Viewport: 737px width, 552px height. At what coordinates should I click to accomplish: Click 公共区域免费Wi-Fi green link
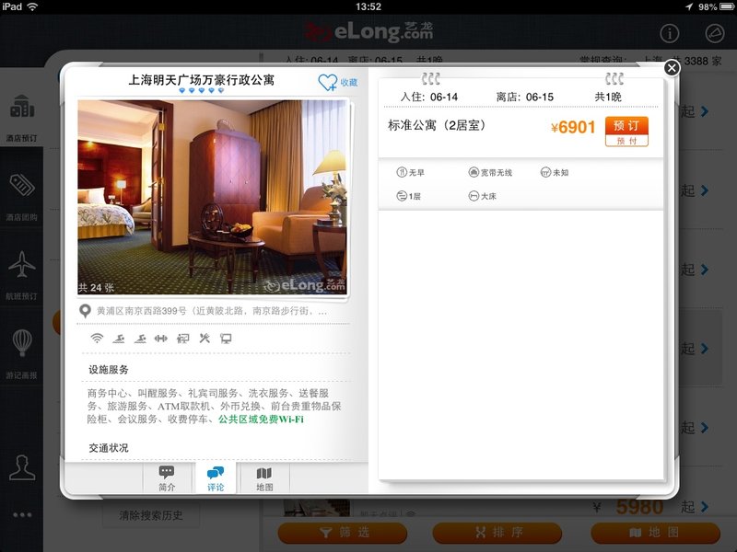[261, 419]
